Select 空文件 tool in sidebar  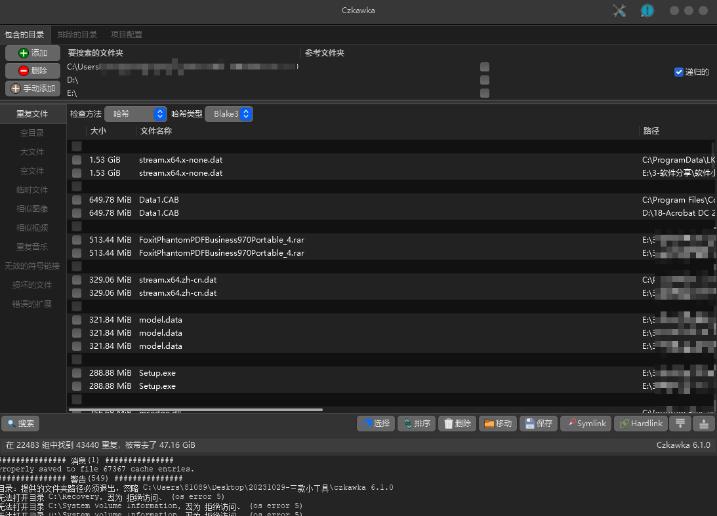pyautogui.click(x=32, y=171)
